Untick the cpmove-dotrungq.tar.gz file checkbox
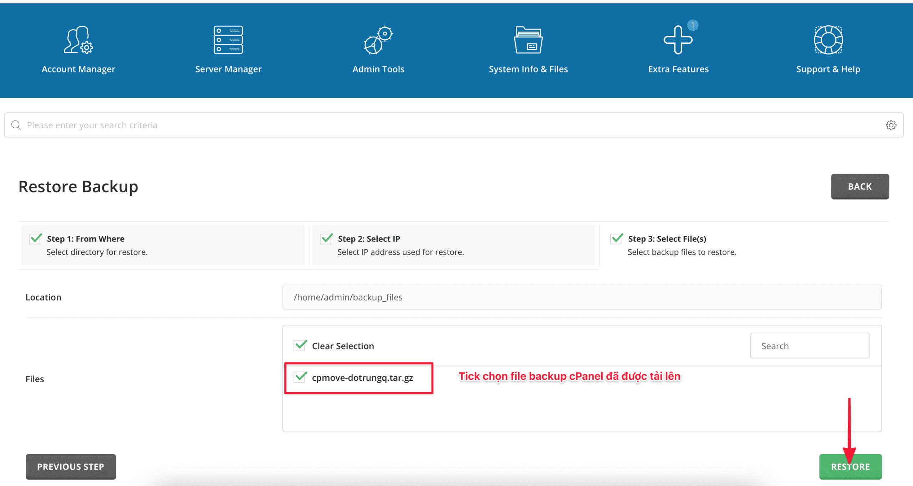913x486 pixels. 300,377
